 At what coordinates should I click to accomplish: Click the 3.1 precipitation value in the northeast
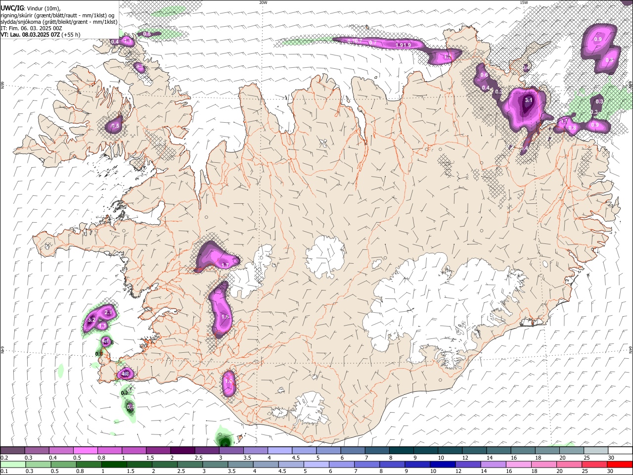point(528,100)
